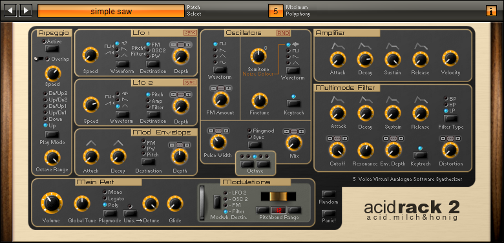The width and height of the screenshot is (504, 243).
Task: Click the Pitchbend Range value display
Action: pos(278,210)
